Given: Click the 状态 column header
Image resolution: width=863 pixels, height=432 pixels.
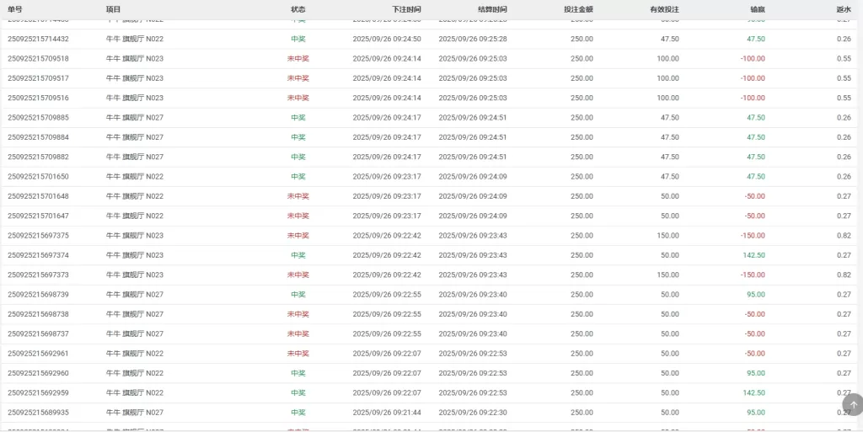Looking at the screenshot, I should (297, 9).
